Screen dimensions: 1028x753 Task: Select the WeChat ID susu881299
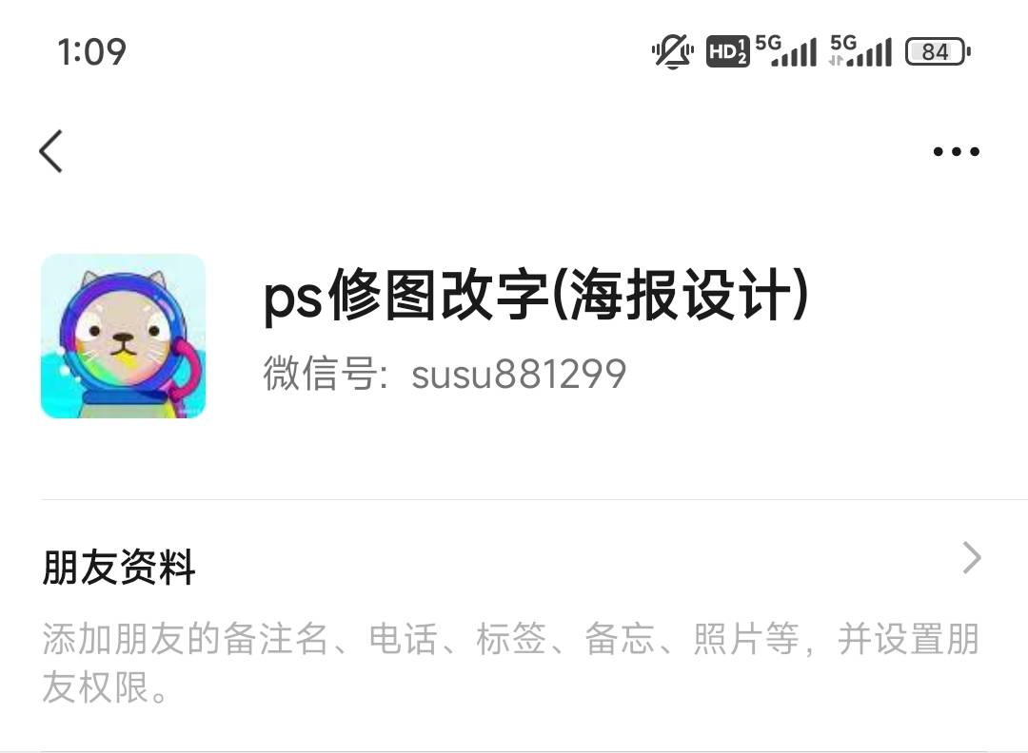pos(519,375)
